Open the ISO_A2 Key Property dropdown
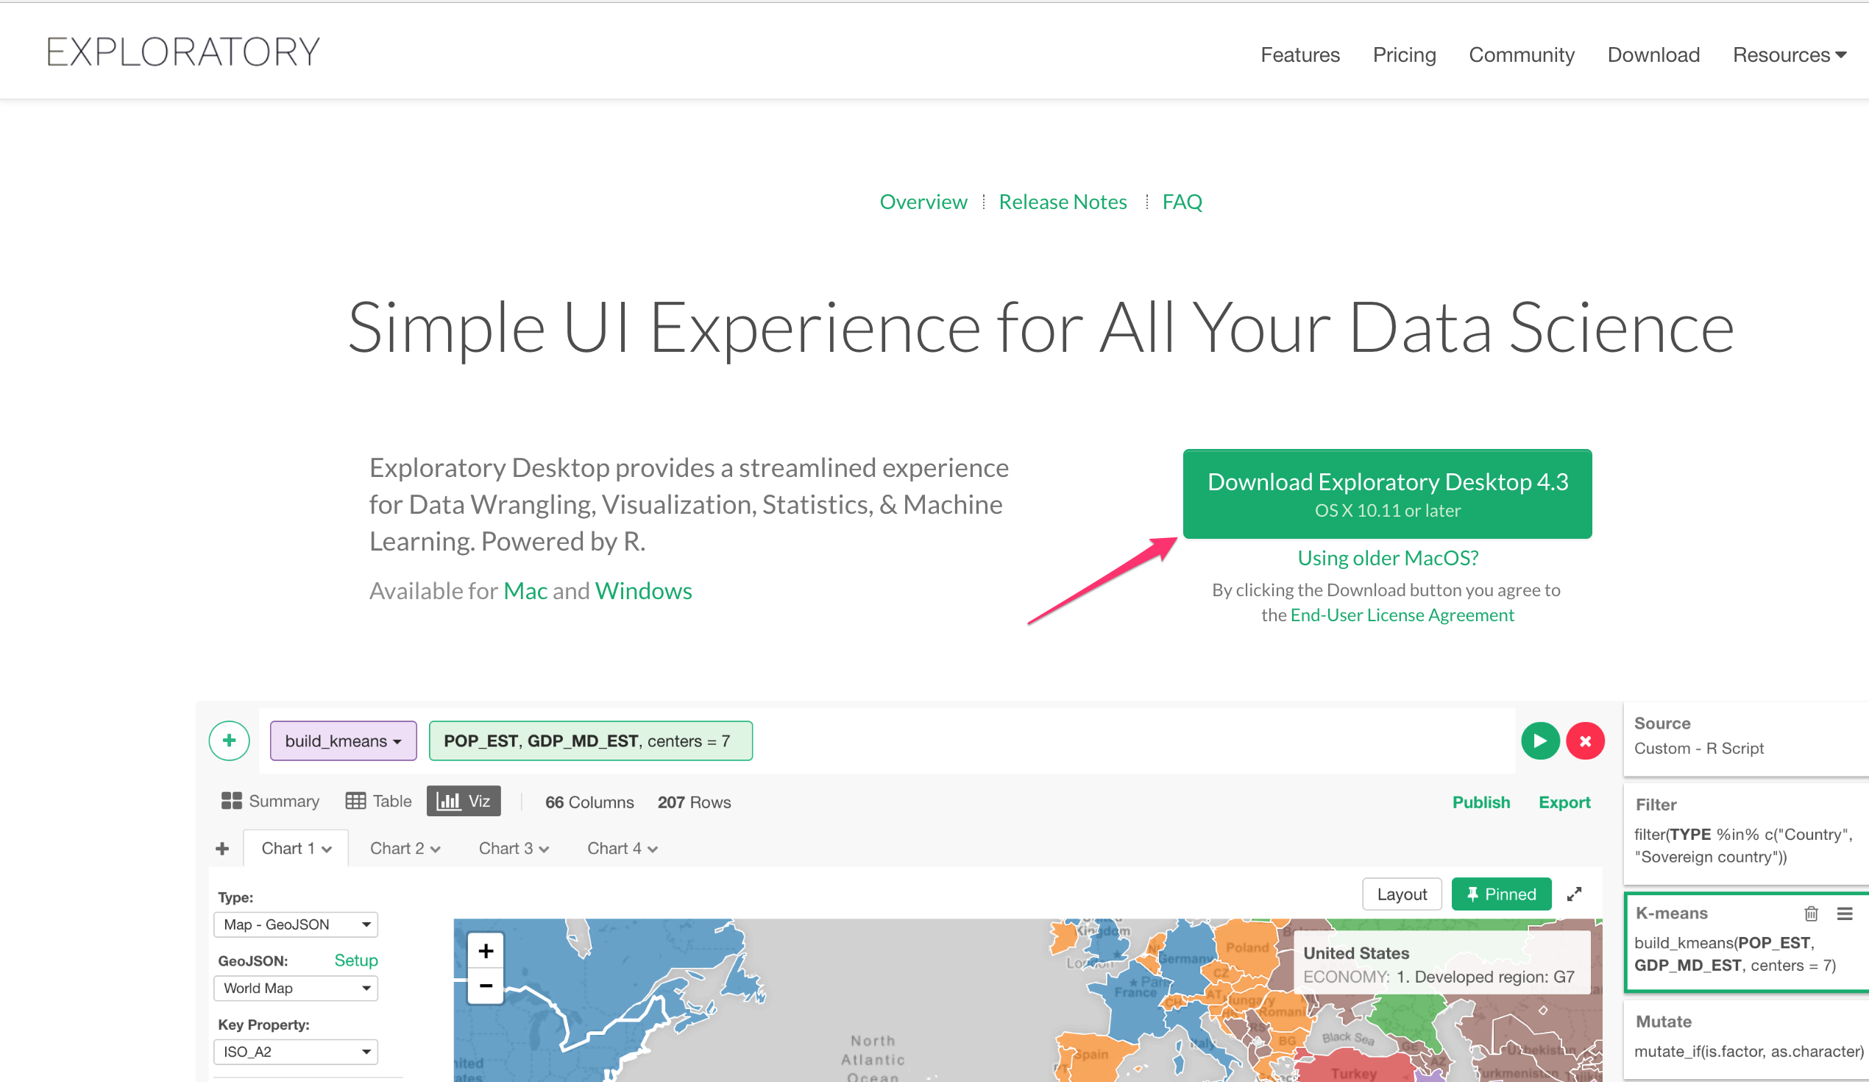The image size is (1869, 1082). coord(296,1053)
